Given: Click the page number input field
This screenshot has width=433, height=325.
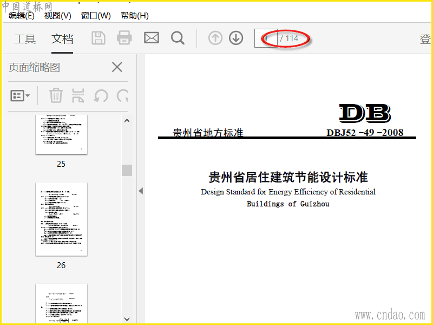Looking at the screenshot, I should click(x=266, y=38).
